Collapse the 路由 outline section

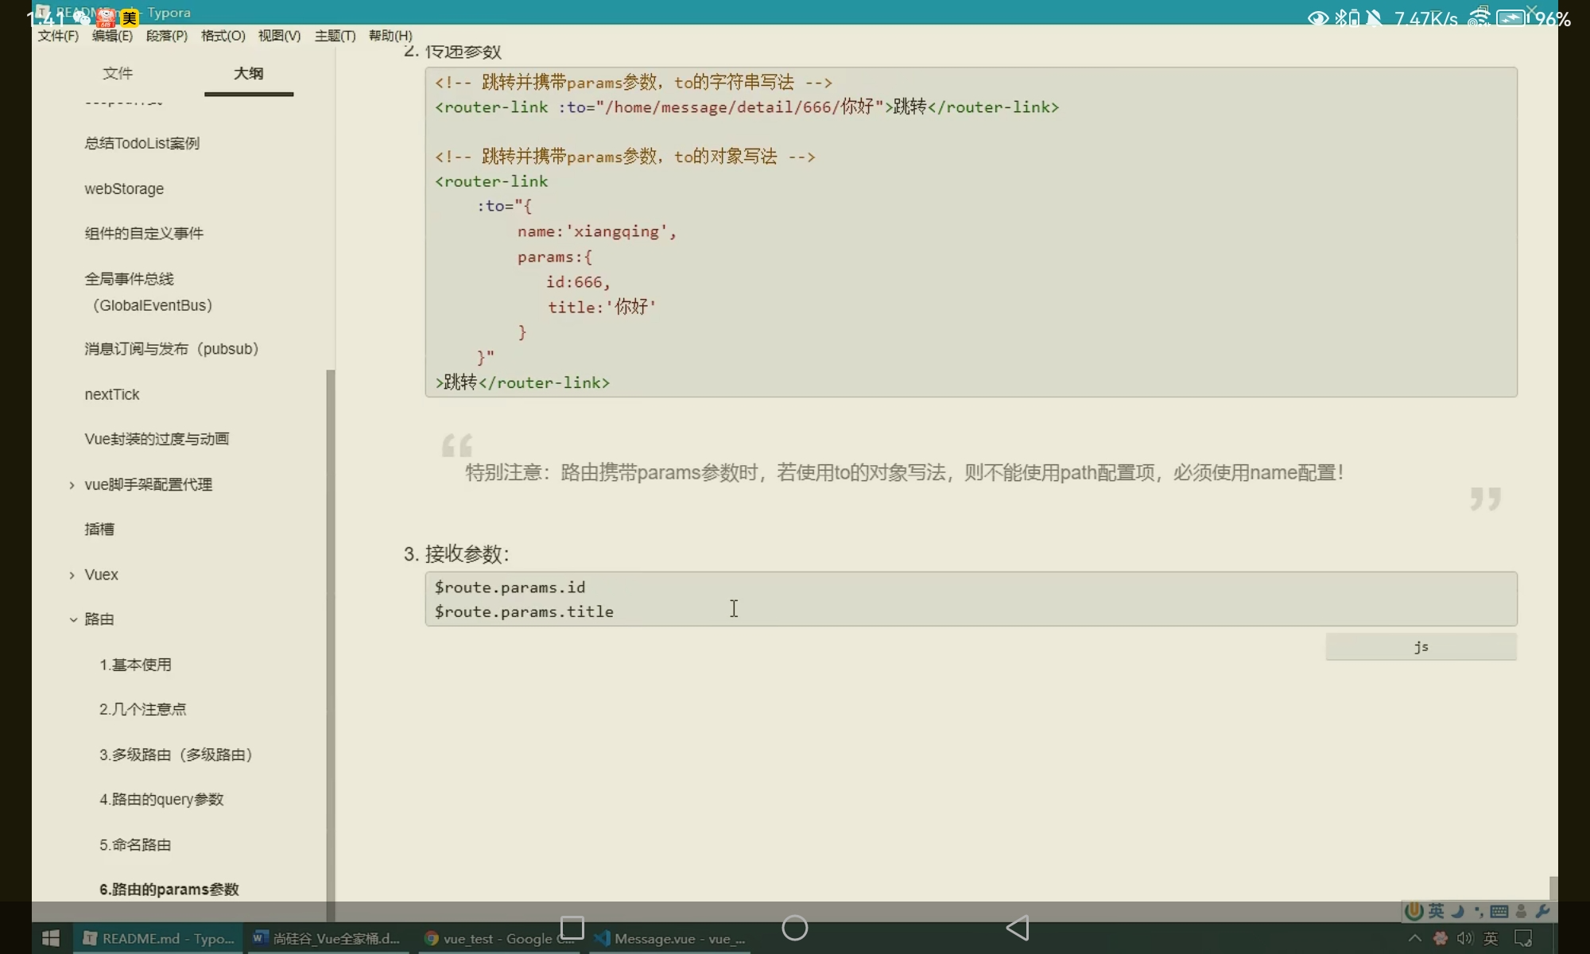pyautogui.click(x=73, y=619)
